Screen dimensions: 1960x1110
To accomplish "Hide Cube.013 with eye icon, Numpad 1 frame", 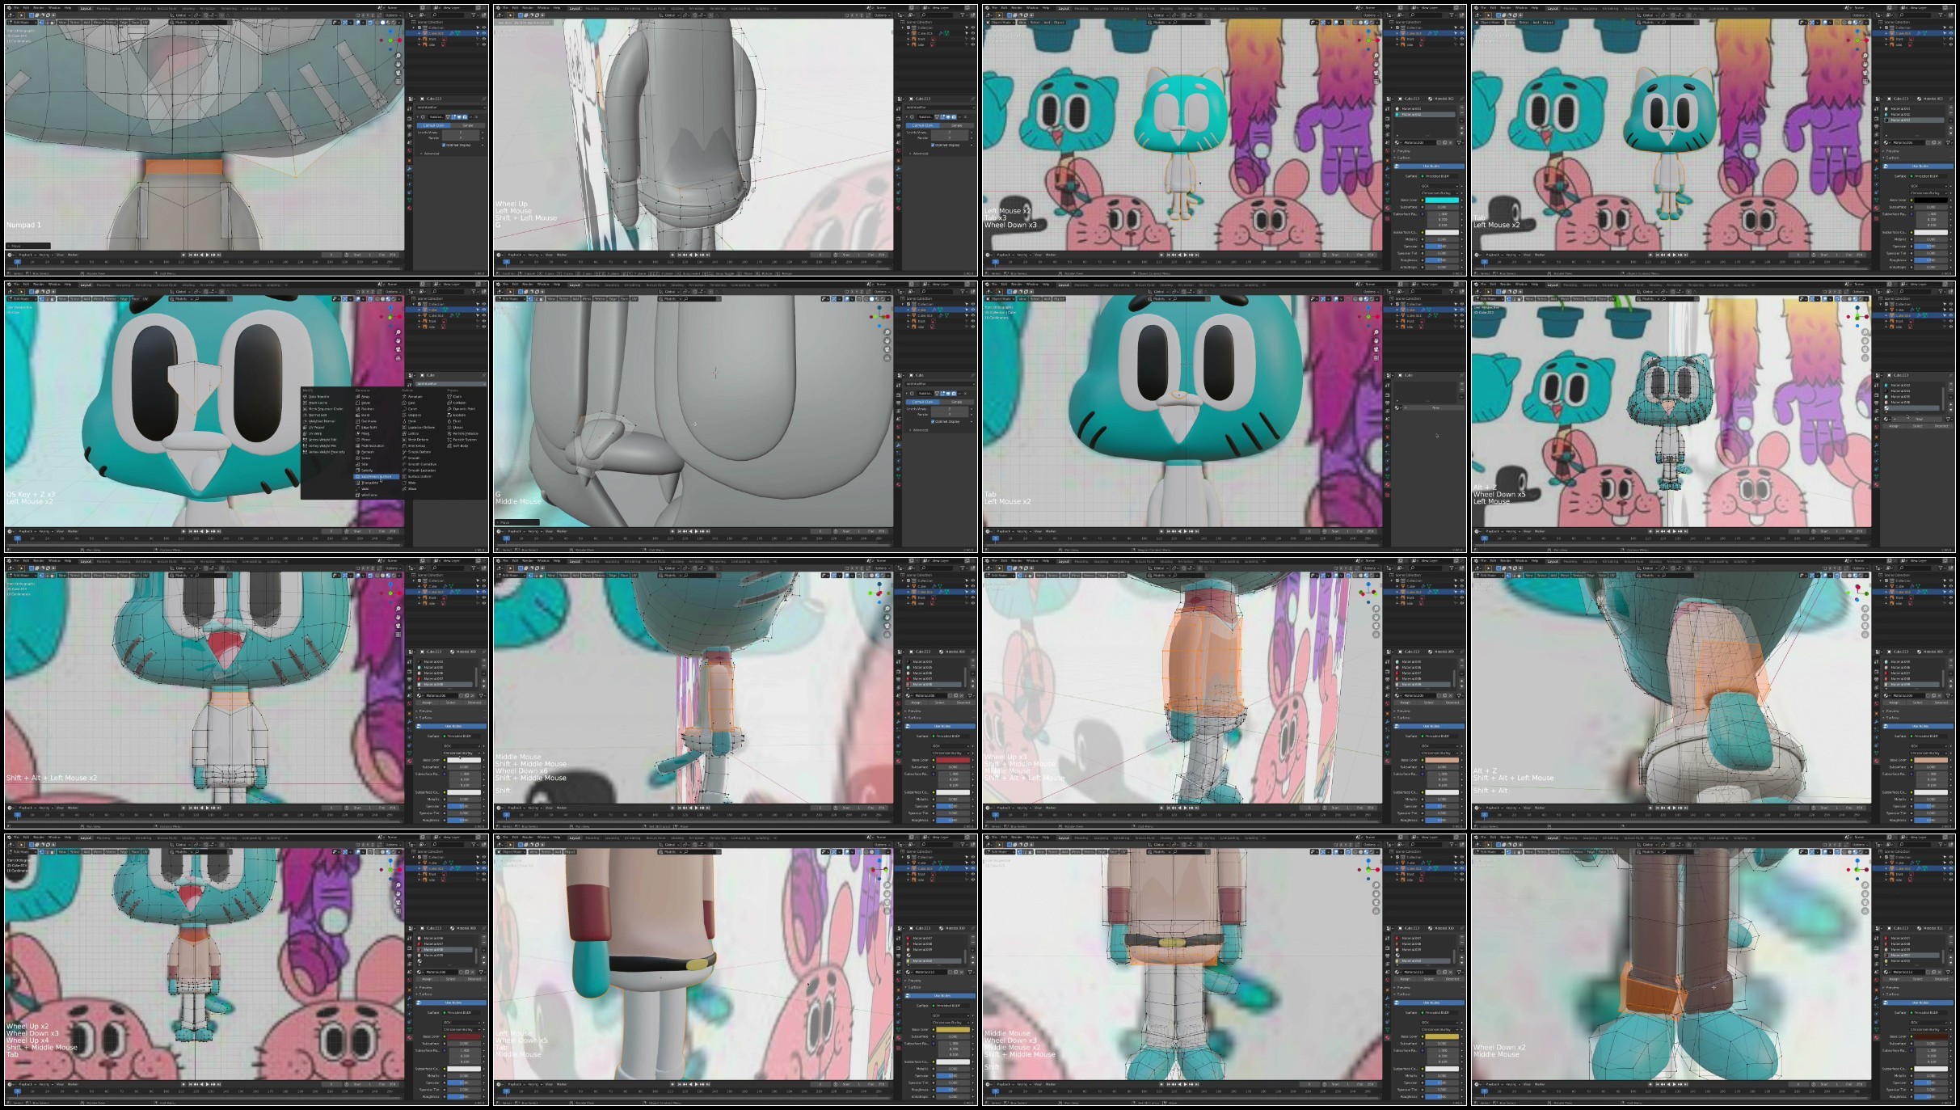I will [x=484, y=33].
